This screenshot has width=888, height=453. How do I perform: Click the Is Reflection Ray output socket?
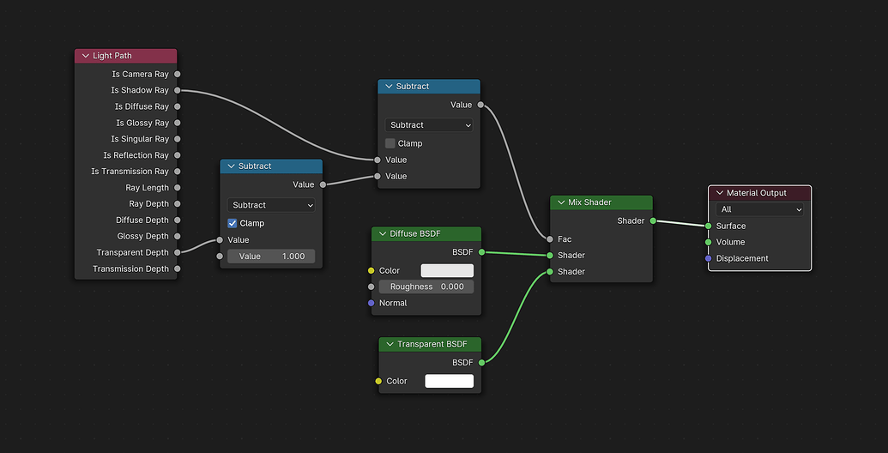[x=178, y=155]
